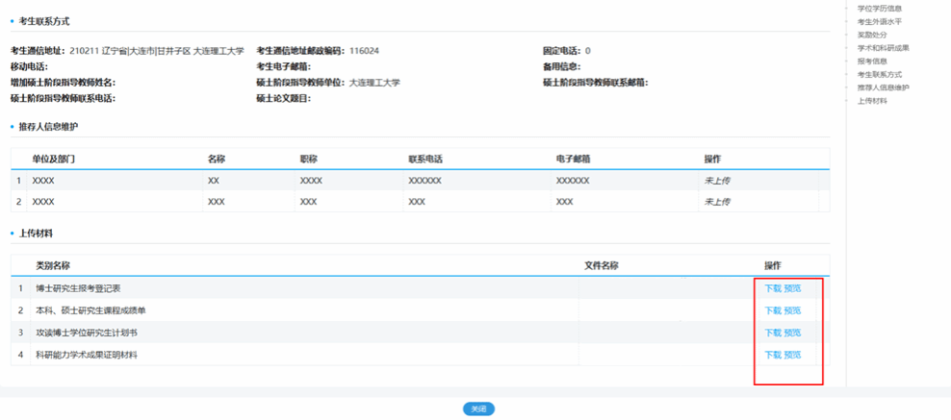Jump to 学位学历信息 in side navigation
Image resolution: width=951 pixels, height=420 pixels.
tap(879, 9)
